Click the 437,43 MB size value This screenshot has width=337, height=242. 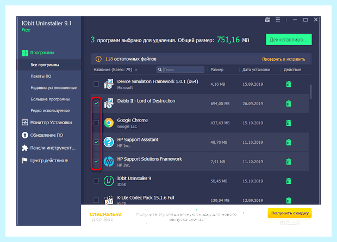220,123
